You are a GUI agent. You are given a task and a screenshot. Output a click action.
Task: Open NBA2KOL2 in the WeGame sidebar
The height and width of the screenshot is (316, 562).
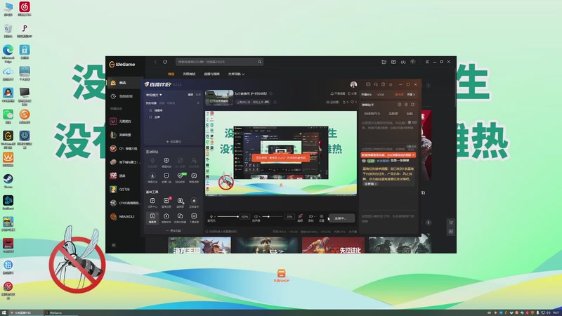click(x=124, y=216)
